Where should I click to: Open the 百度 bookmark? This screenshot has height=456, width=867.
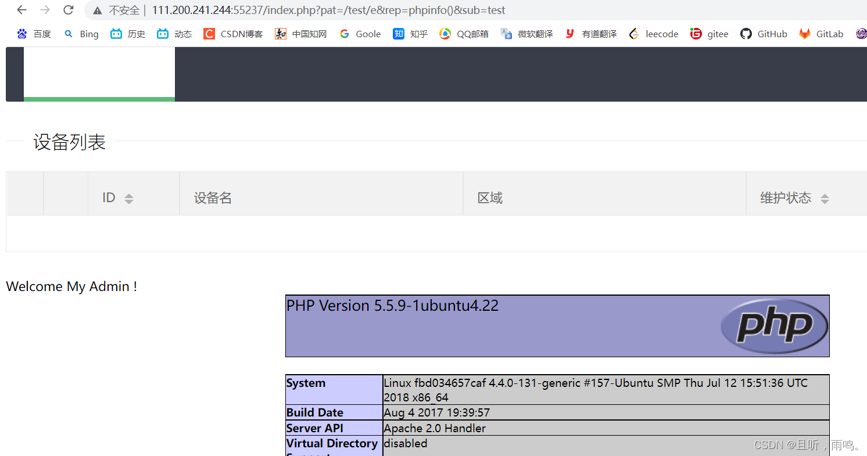[34, 34]
